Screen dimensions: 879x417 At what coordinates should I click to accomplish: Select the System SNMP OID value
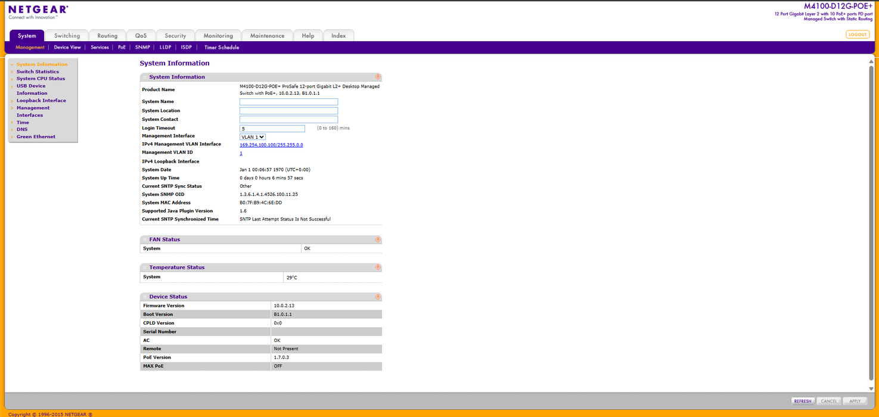coord(269,194)
